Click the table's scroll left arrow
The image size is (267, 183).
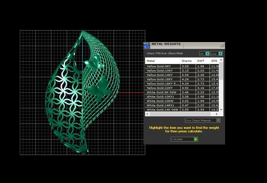(x=147, y=114)
